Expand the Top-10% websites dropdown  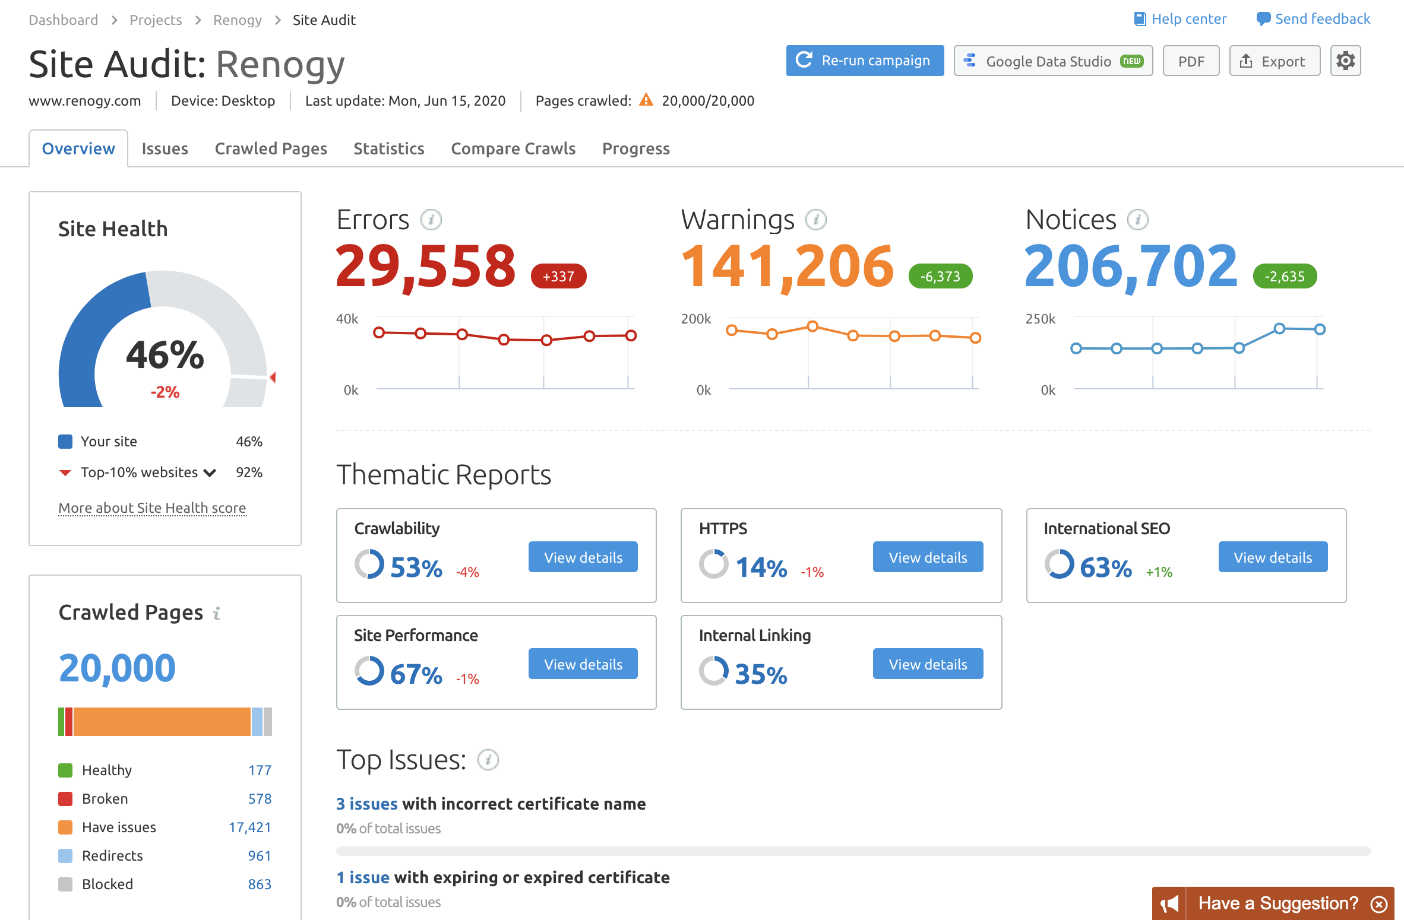tap(210, 472)
